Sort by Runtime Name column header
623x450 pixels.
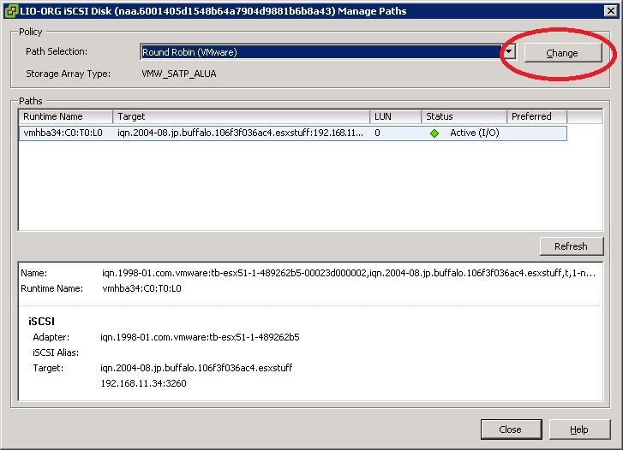(66, 116)
